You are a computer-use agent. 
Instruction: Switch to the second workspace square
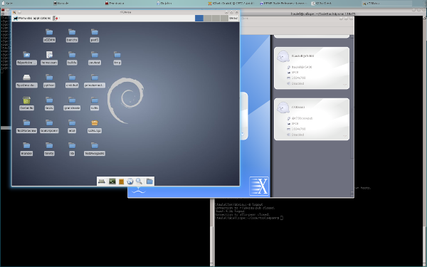click(x=208, y=19)
